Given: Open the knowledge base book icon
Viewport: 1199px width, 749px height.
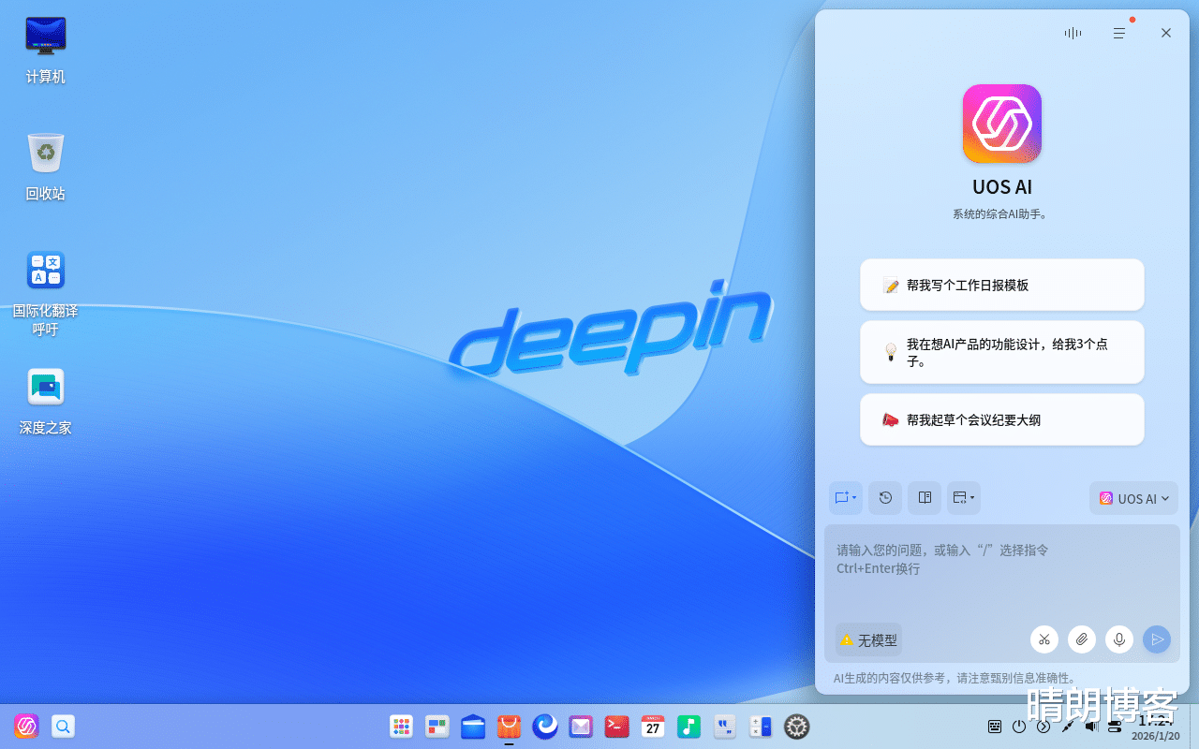Looking at the screenshot, I should [x=925, y=498].
